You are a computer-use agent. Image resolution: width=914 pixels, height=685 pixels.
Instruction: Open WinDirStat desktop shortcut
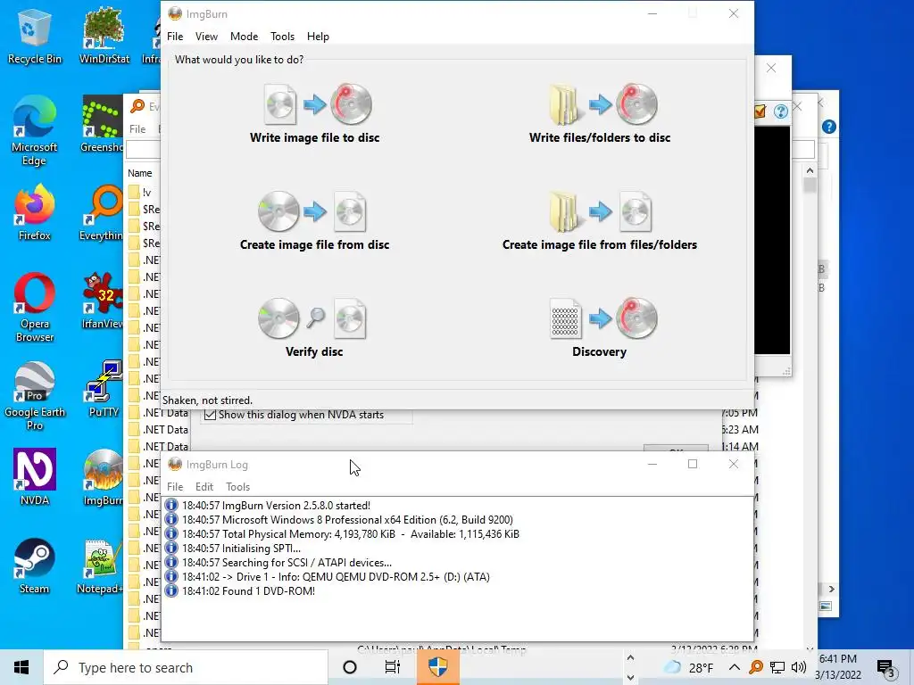104,36
